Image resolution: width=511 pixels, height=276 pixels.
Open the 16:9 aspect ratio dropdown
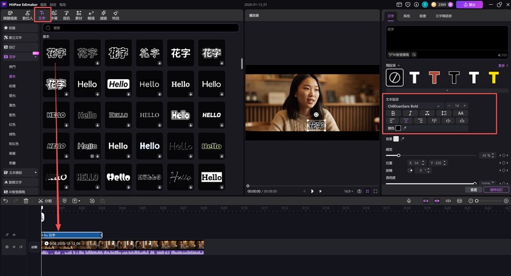348,191
